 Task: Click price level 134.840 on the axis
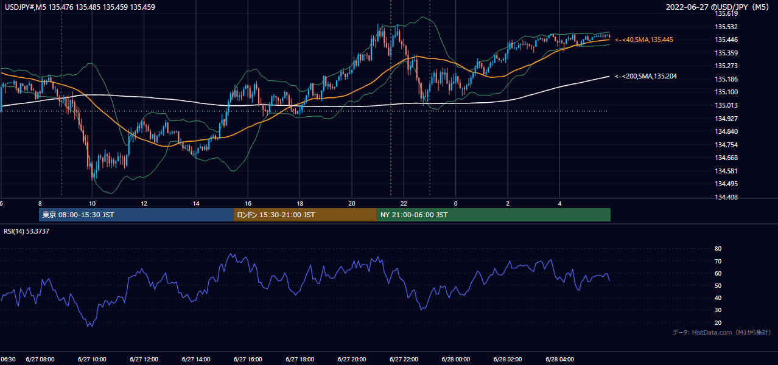(x=726, y=131)
